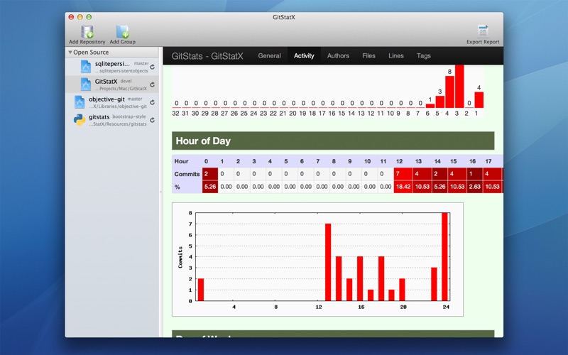Image resolution: width=568 pixels, height=355 pixels.
Task: Open the Tags tab
Action: tap(424, 56)
